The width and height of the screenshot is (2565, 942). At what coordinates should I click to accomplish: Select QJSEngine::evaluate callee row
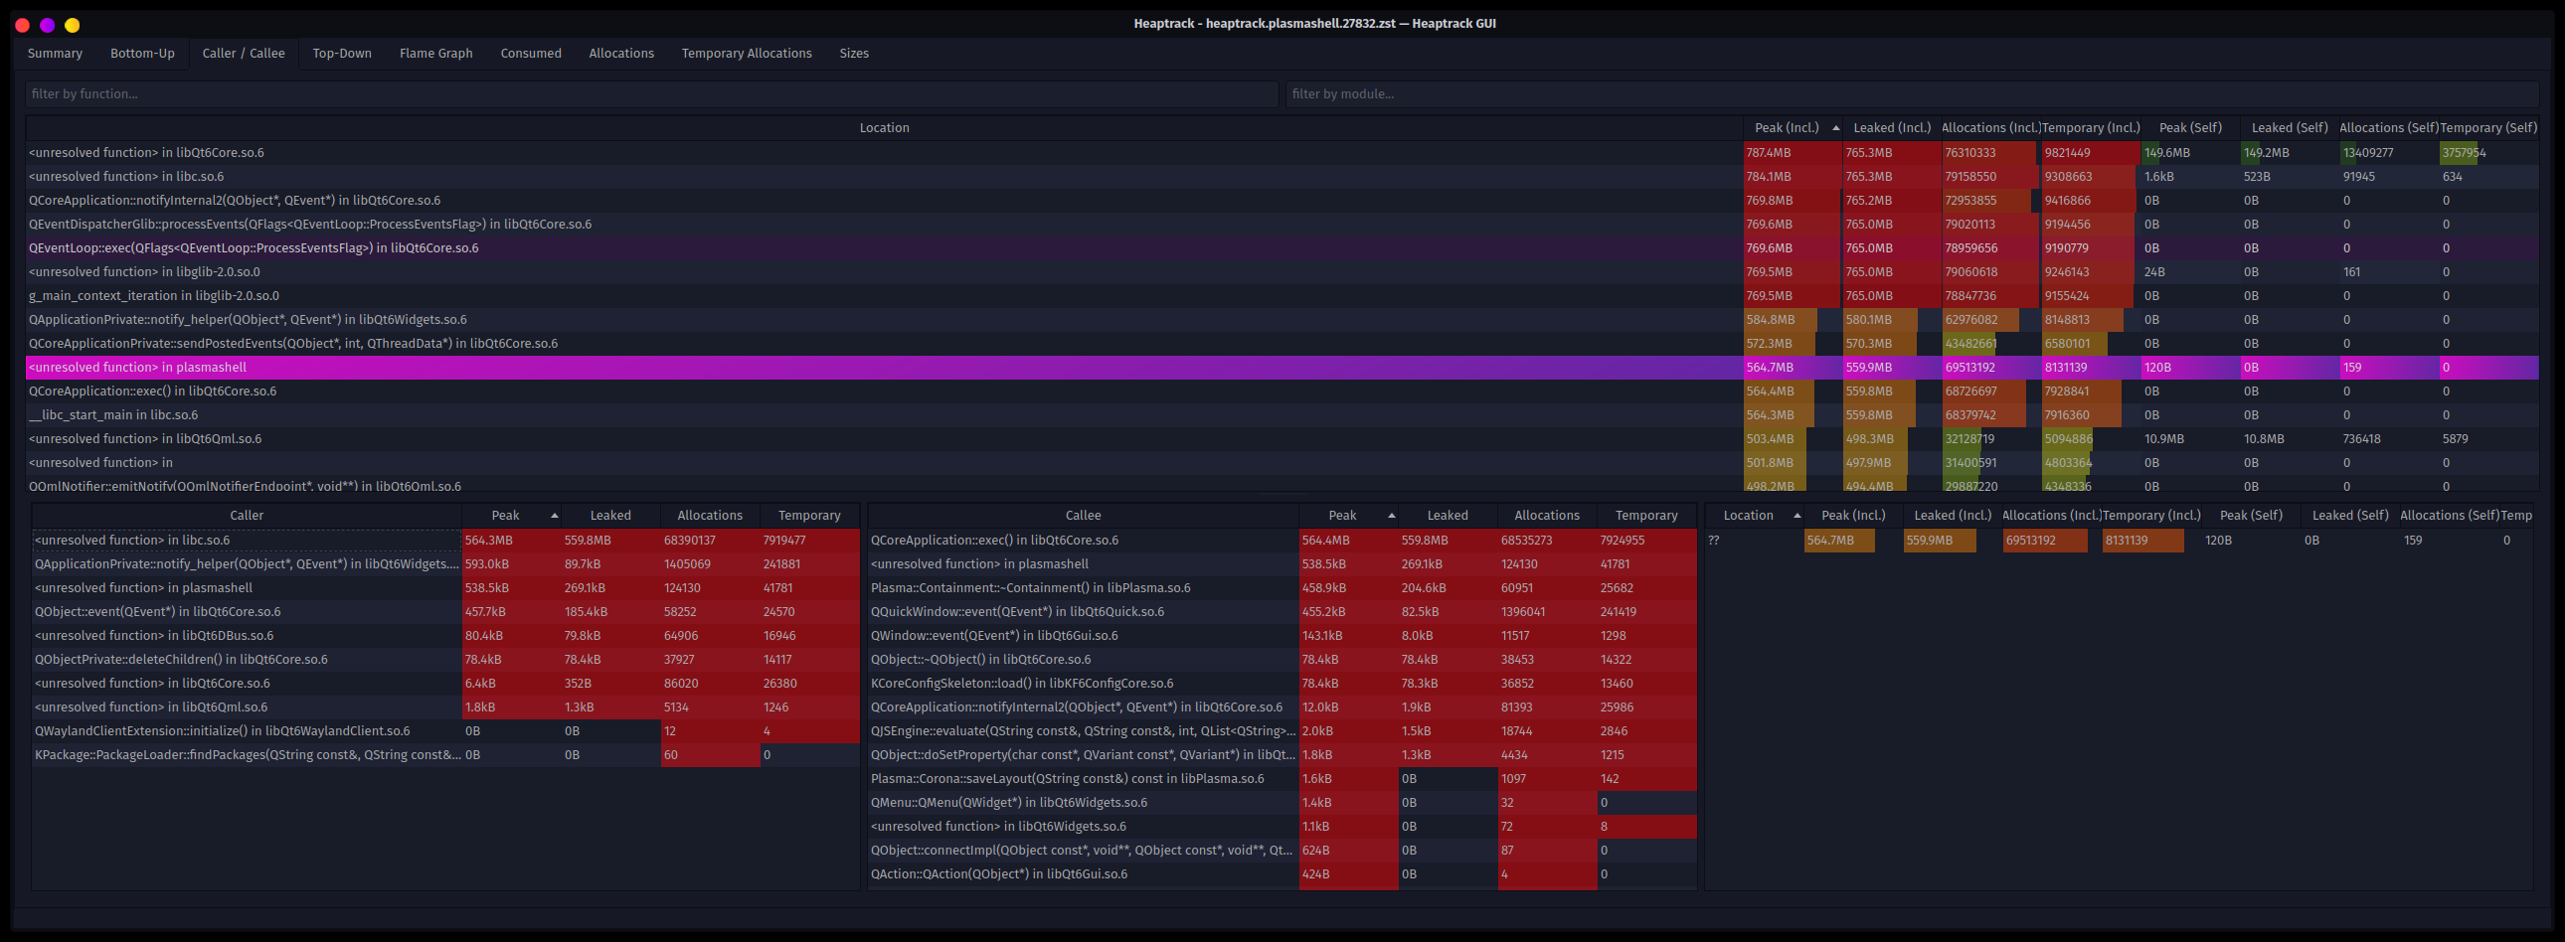[x=1282, y=732]
